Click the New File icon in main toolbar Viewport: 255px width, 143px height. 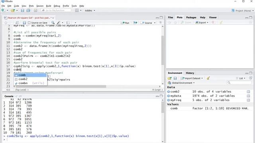(x=3, y=10)
